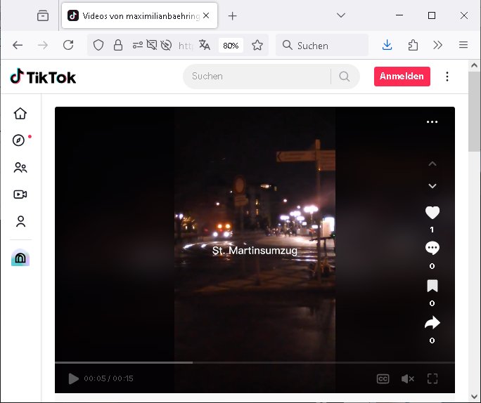
Task: Open the Following people icon
Action: [20, 168]
